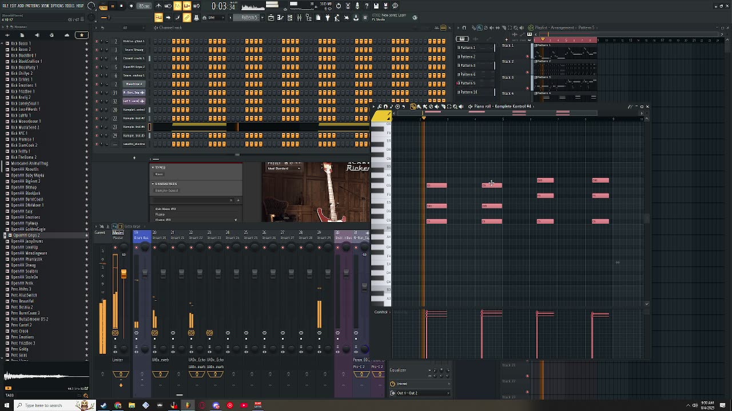This screenshot has height=411, width=732.
Task: Toggle Song/Pattern mode button
Action: 104,6
